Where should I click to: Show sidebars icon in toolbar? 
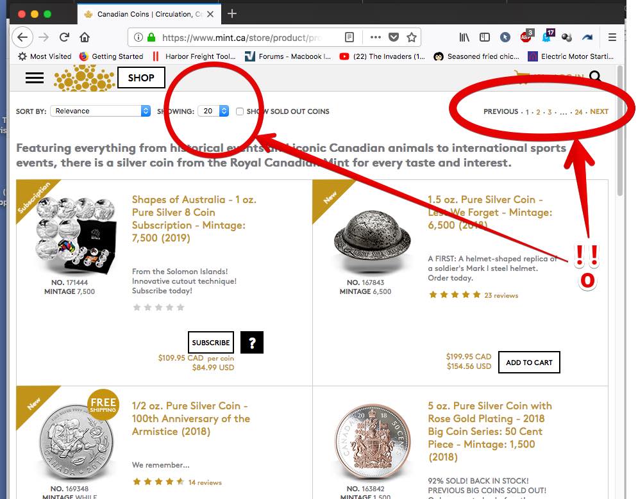pos(485,37)
